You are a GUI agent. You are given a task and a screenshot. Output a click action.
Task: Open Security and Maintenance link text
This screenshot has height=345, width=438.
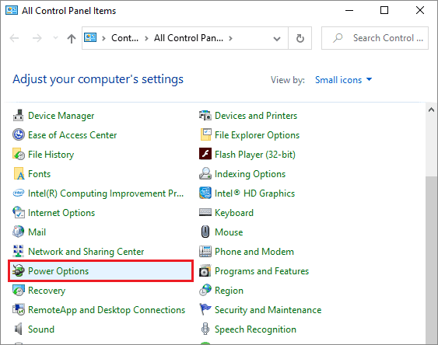tap(268, 310)
